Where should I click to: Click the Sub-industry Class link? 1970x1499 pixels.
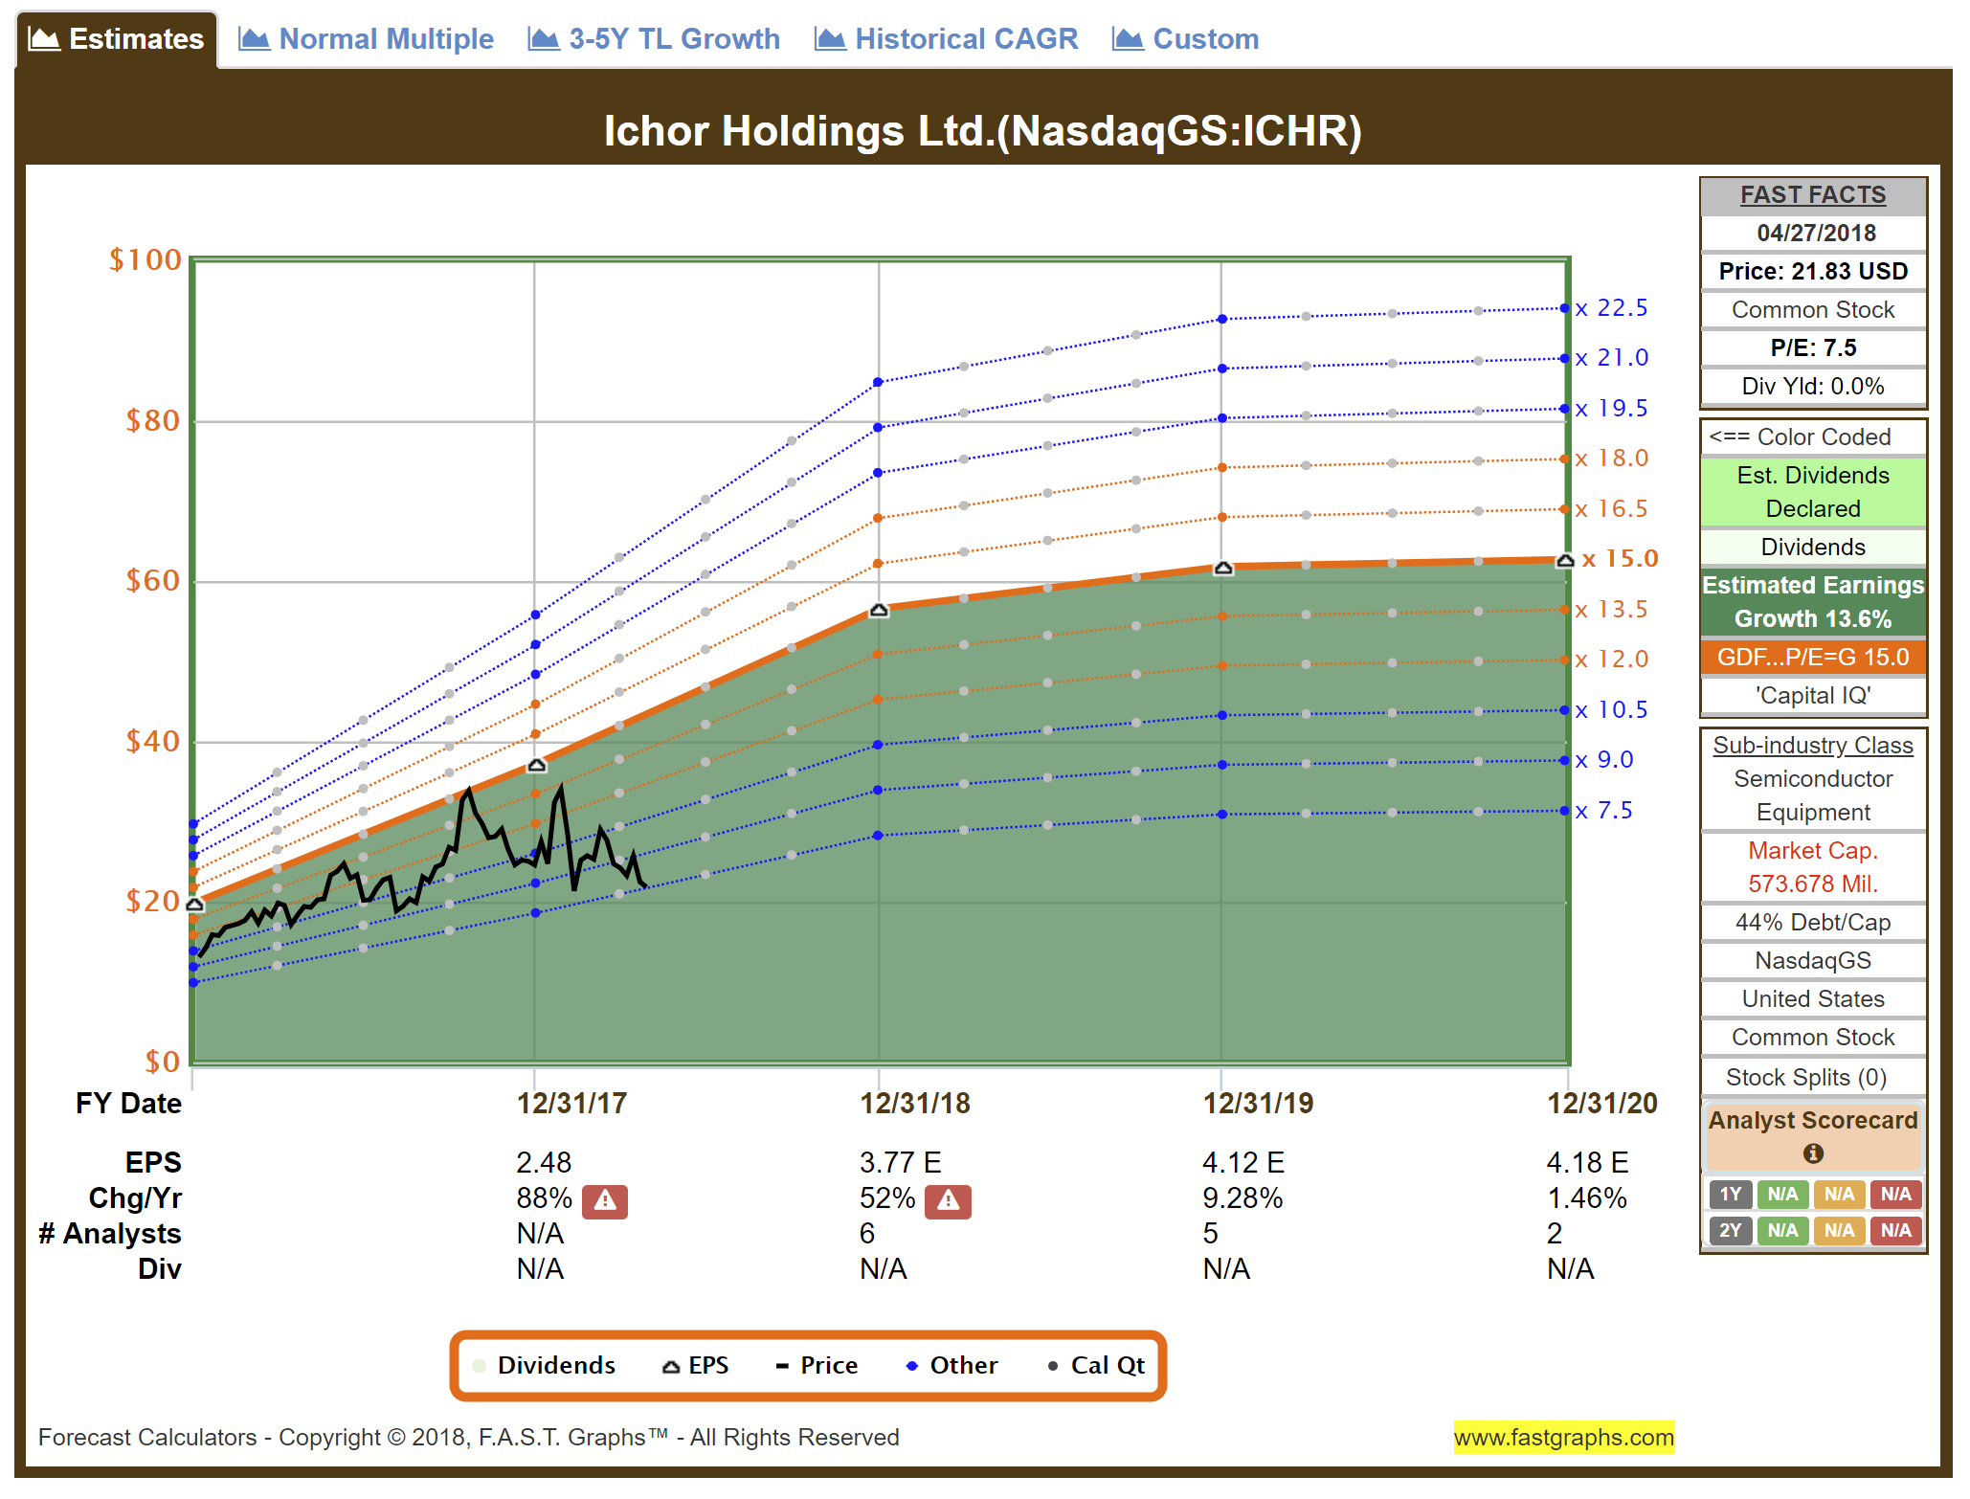click(x=1812, y=745)
